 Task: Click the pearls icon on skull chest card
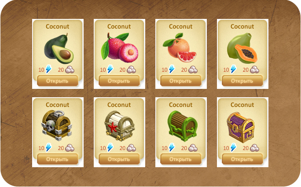tap(70, 148)
